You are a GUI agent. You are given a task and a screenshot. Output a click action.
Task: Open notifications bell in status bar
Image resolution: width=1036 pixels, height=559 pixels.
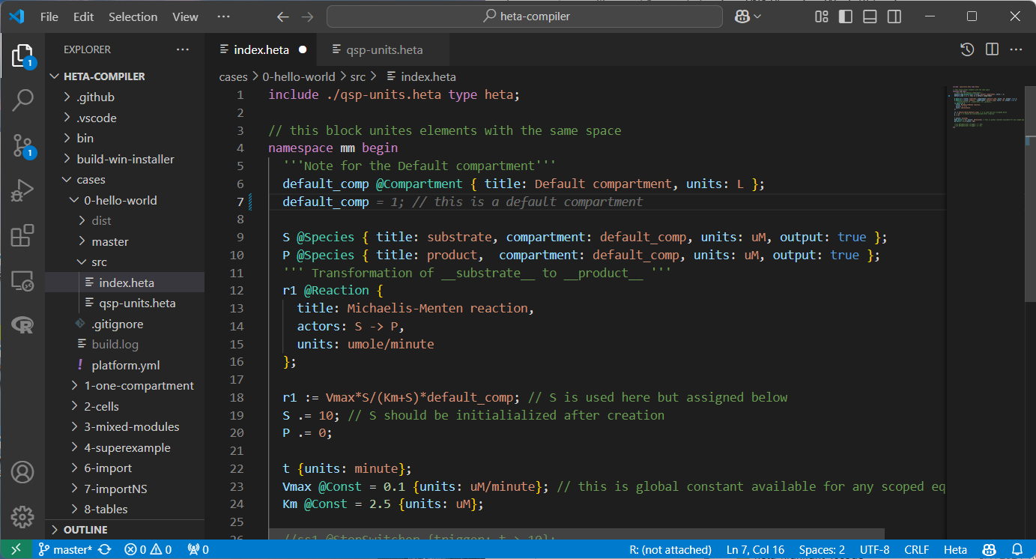[x=1017, y=549]
